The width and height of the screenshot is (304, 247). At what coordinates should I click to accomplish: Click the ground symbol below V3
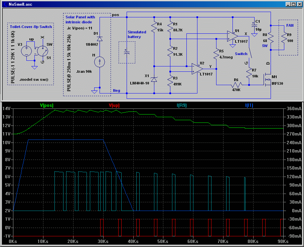tap(34, 67)
